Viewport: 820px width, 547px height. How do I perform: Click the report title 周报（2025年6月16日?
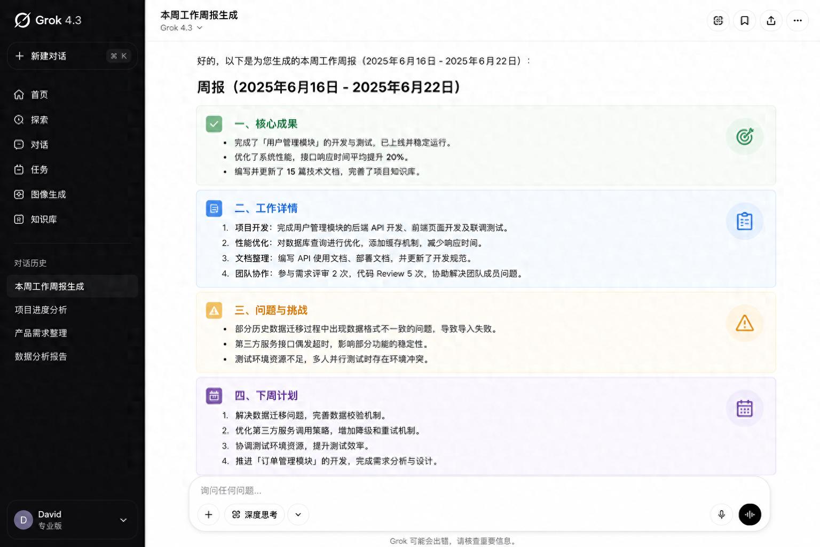(329, 87)
